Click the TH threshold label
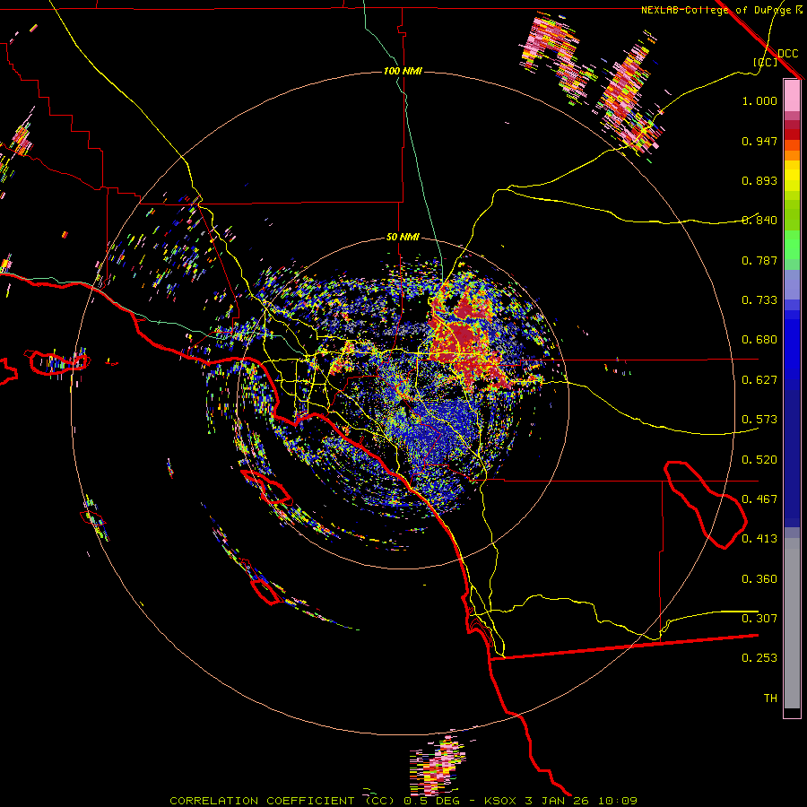 click(x=770, y=699)
